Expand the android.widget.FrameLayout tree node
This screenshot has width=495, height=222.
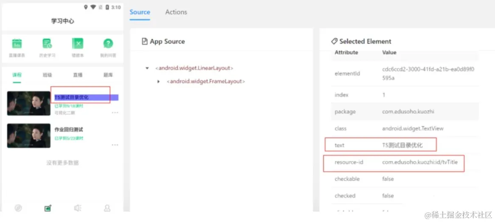click(159, 81)
